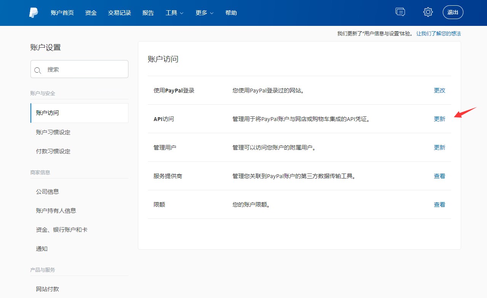This screenshot has width=487, height=298.
Task: Open 帮助 in top navigation
Action: point(231,13)
